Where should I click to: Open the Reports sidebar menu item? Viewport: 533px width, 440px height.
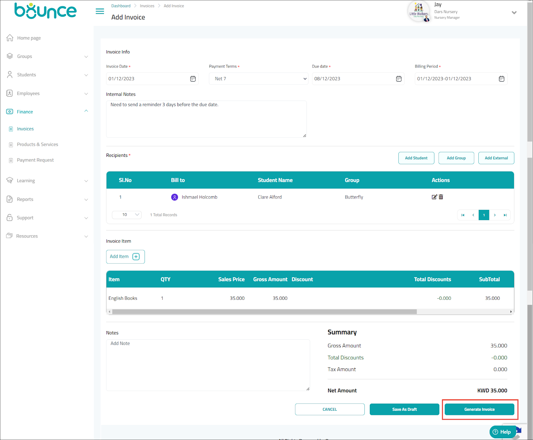(25, 199)
